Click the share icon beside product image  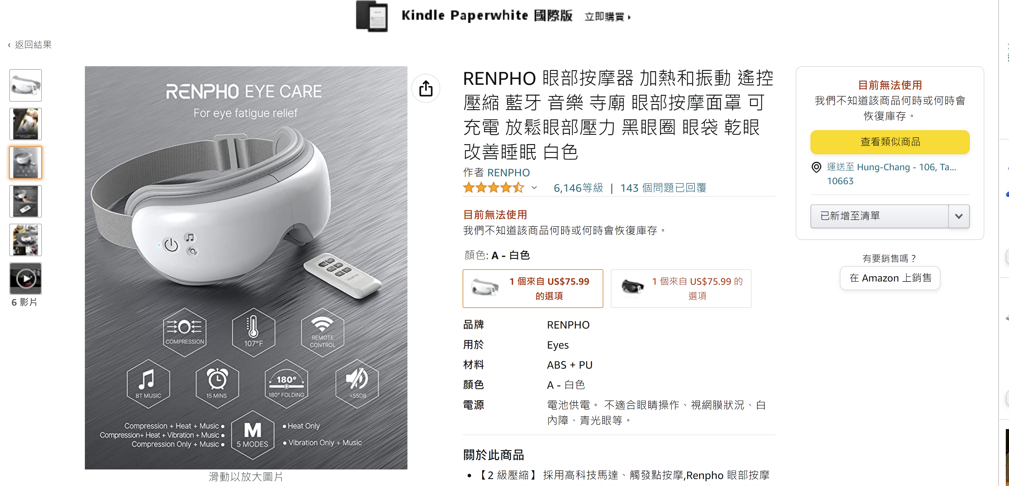pyautogui.click(x=426, y=88)
